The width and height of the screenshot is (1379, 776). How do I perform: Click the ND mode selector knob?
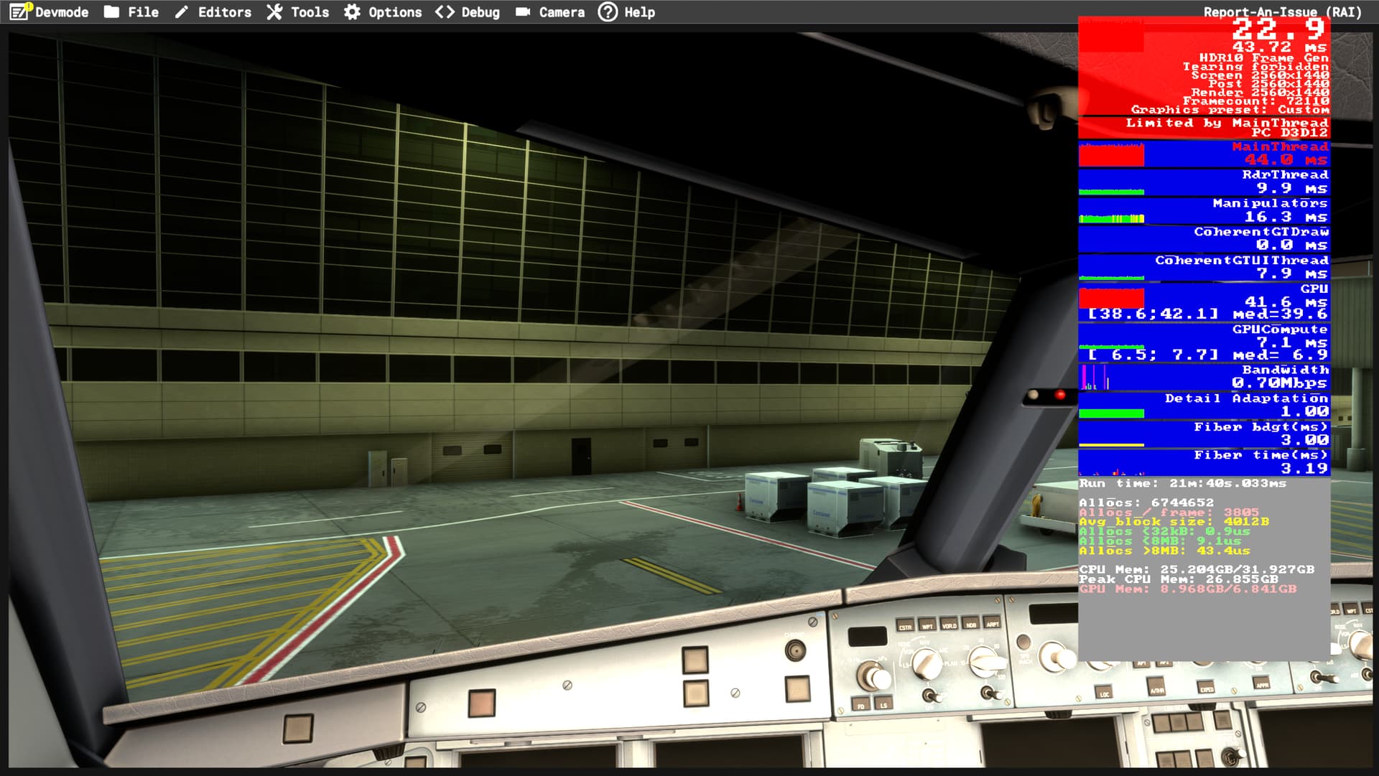click(926, 664)
